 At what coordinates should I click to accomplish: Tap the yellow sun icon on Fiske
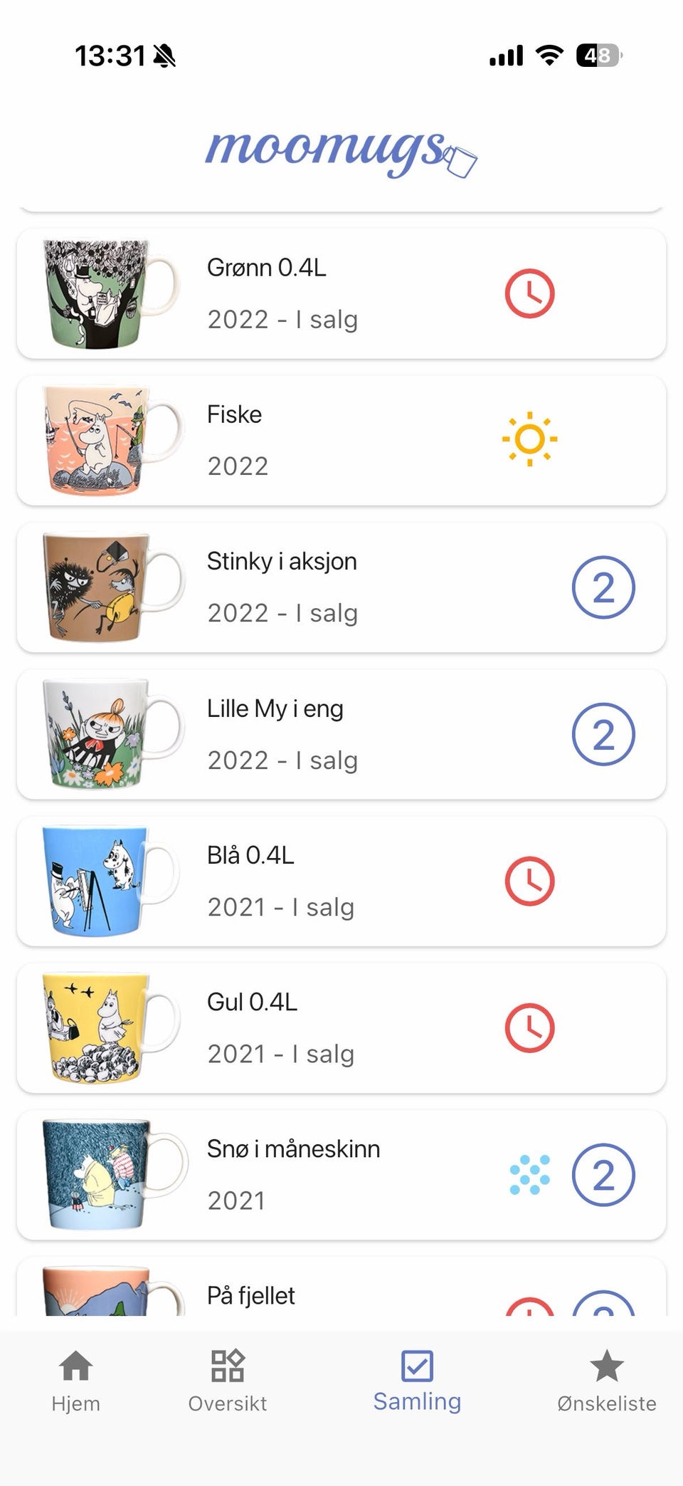(x=529, y=439)
